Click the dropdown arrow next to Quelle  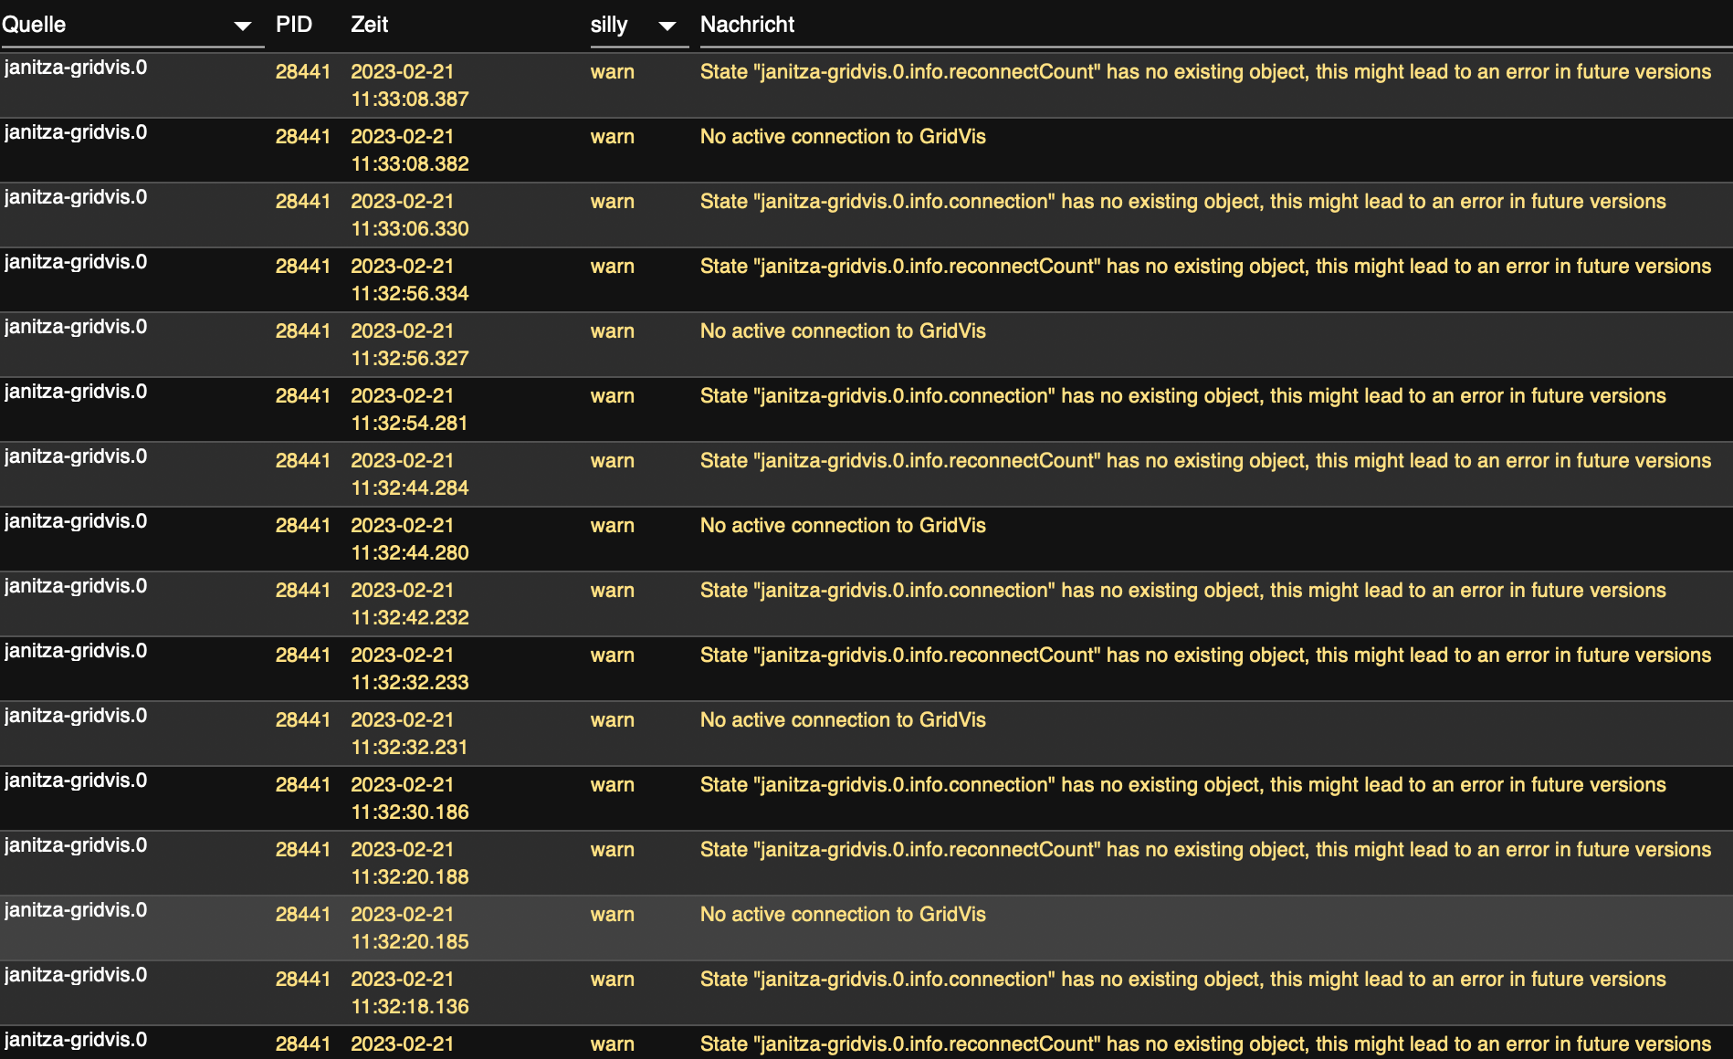(242, 26)
